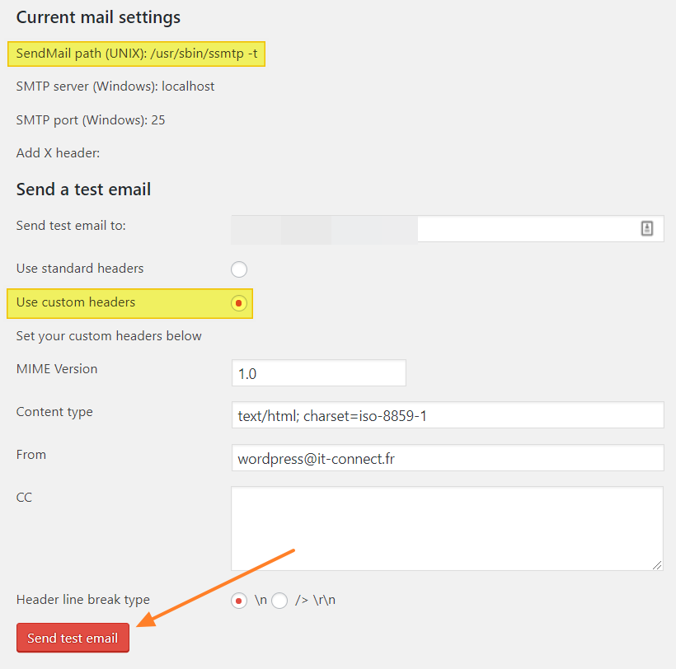676x669 pixels.
Task: Click the From field with wordpress@it-connect.fr
Action: pos(447,458)
